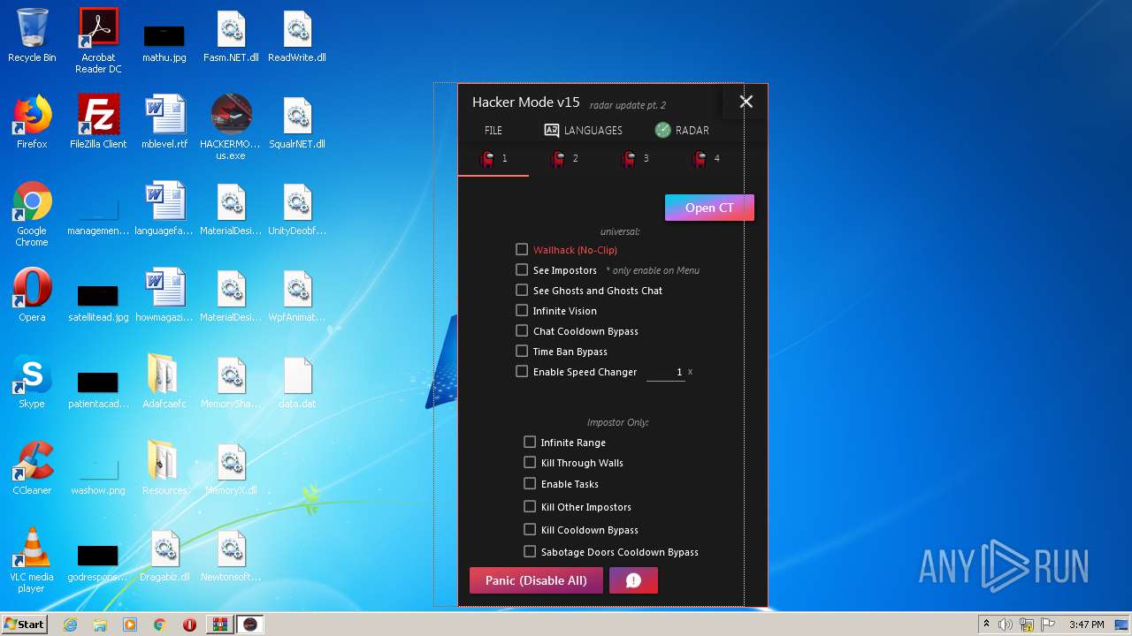Select the Dragablz.dll file icon

(164, 556)
